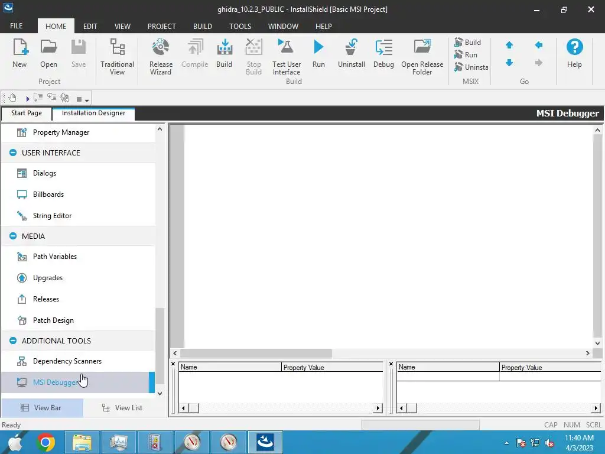The image size is (605, 454).
Task: Open the FILE menu
Action: tap(16, 26)
